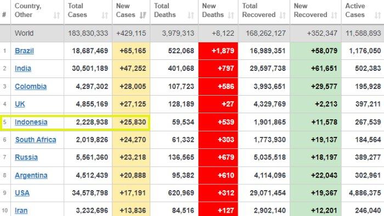Open the Russia country link

pyautogui.click(x=26, y=157)
